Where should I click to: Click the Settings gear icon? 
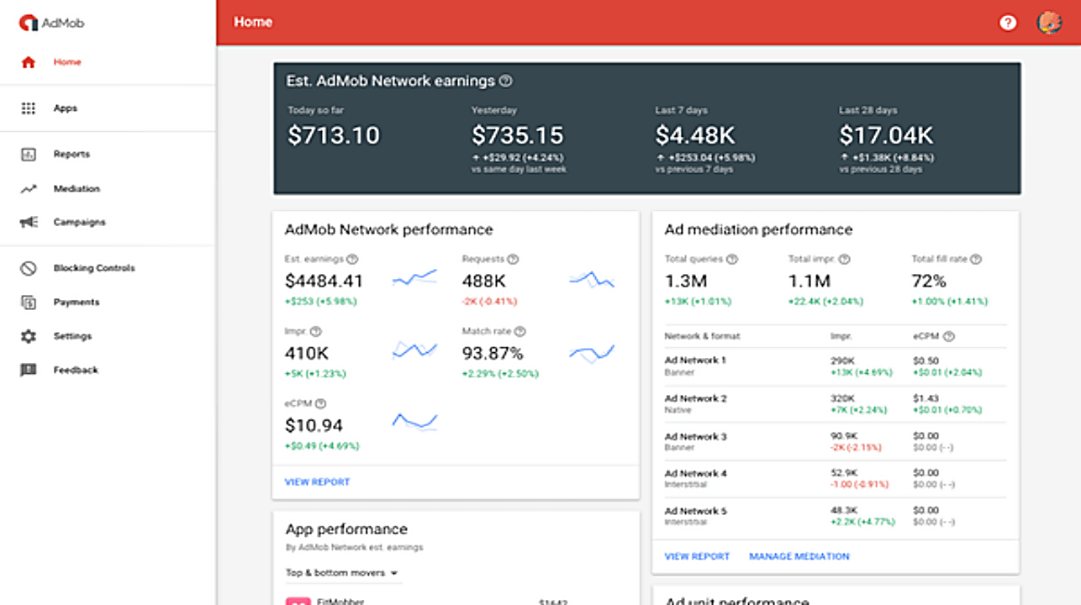[x=28, y=336]
